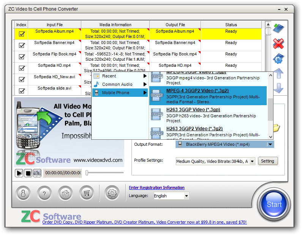This screenshot has height=235, width=302.
Task: Open the Output Format dropdown arrow
Action: click(x=270, y=144)
